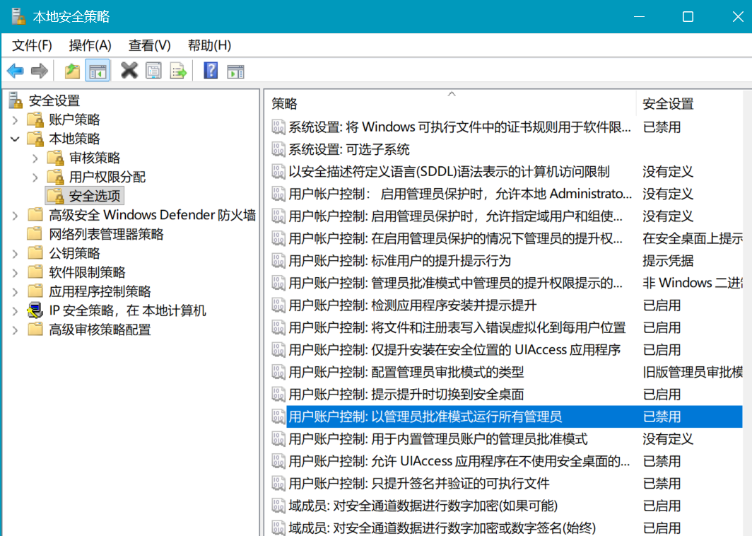The width and height of the screenshot is (752, 536).
Task: Select 高级审核策略配置 tree label
Action: point(100,330)
